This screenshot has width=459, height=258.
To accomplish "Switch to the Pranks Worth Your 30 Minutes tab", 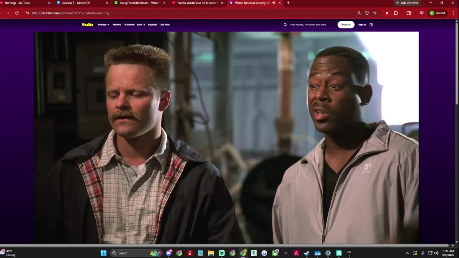I will (x=197, y=3).
